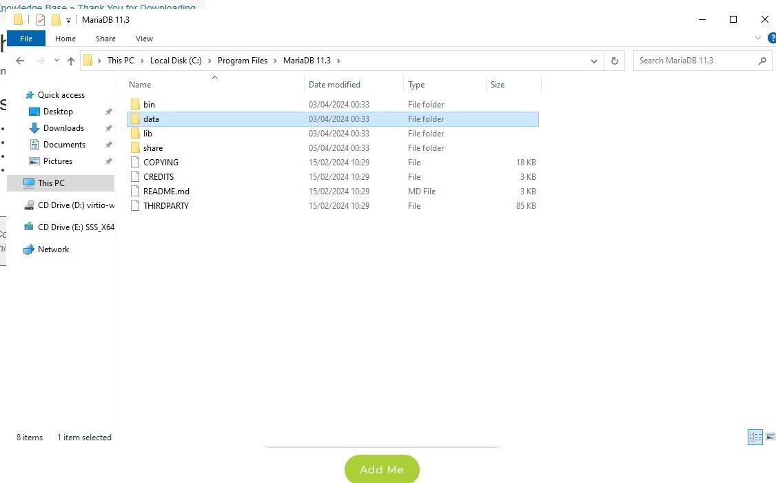This screenshot has width=776, height=483.
Task: Open the Customize Quick Access Toolbar dropdown
Action: pos(68,20)
